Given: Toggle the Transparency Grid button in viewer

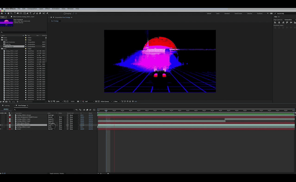Looking at the screenshot, I should click(x=98, y=101).
